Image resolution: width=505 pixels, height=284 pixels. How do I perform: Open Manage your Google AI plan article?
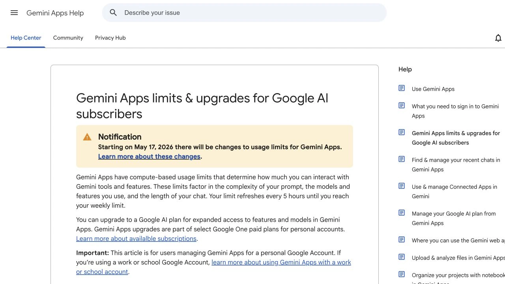(x=454, y=219)
